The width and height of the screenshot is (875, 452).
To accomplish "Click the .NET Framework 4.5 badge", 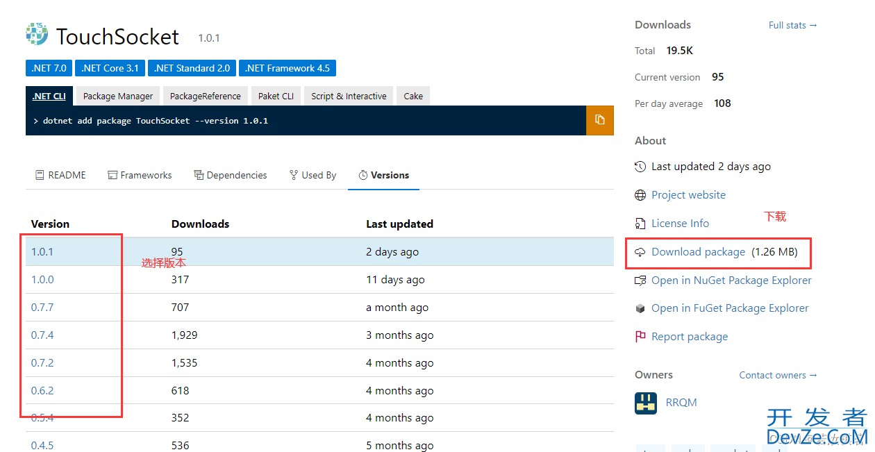I will (x=287, y=68).
